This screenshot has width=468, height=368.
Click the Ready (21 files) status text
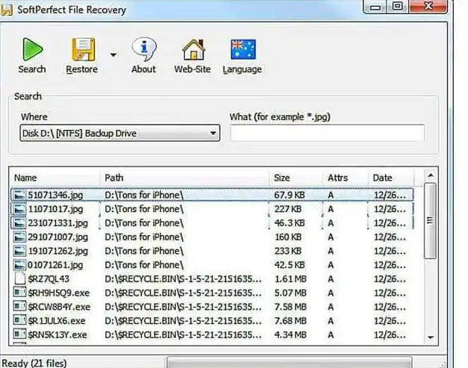(34, 364)
